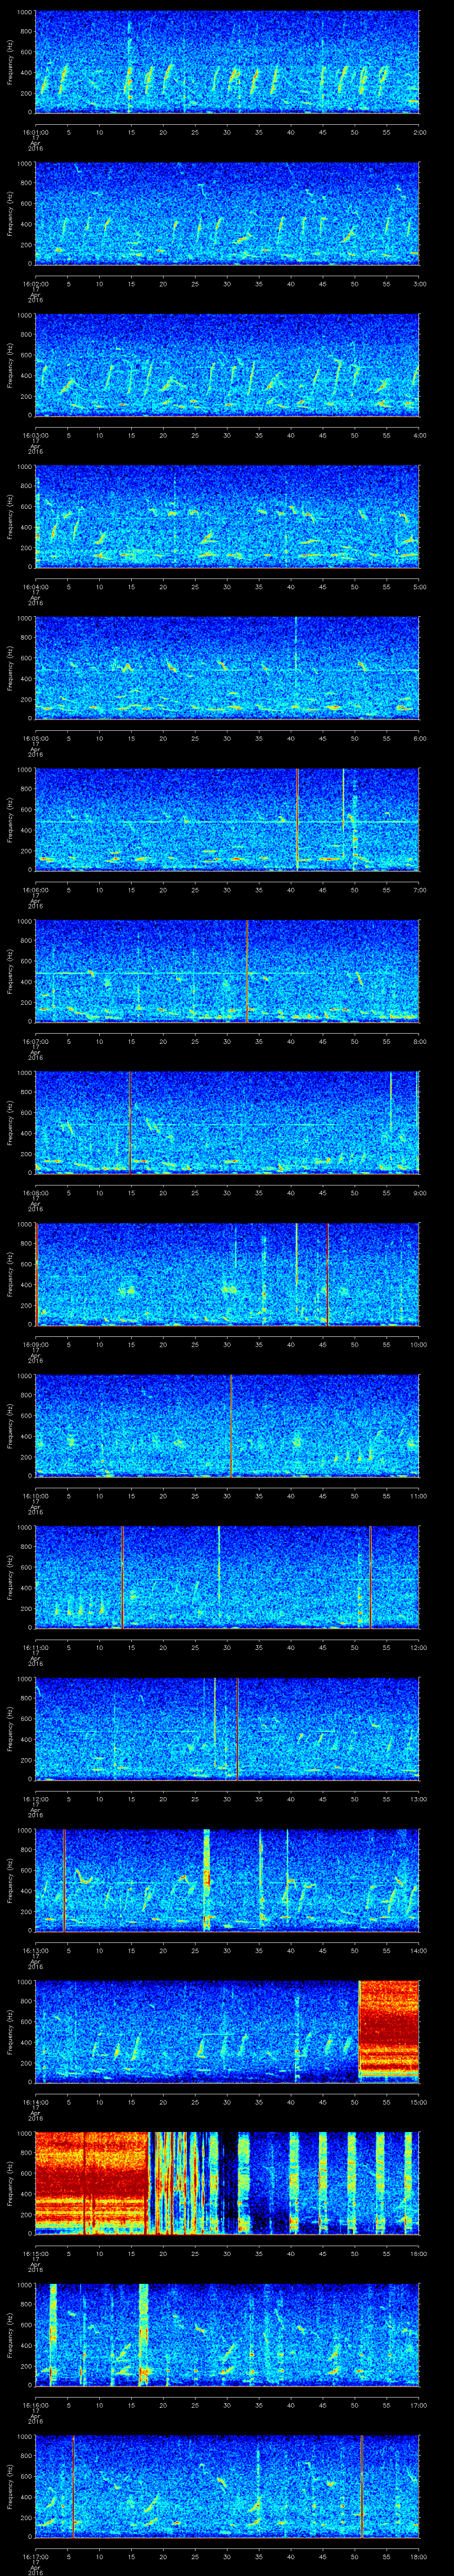This screenshot has width=454, height=2576.
Task: Click the 16:04:00 start time label
Action: (35, 587)
